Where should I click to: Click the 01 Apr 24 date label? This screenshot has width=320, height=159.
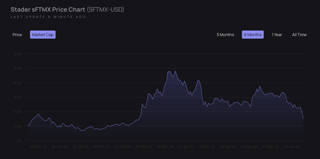pos(186,147)
